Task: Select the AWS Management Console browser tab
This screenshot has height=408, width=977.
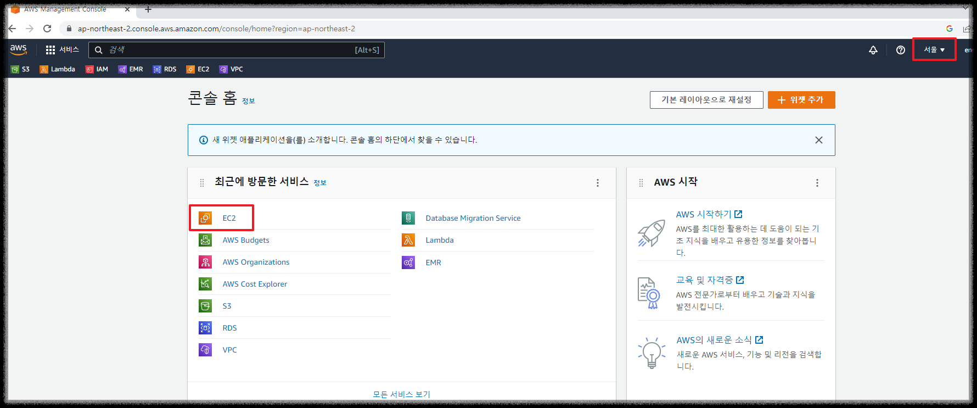Action: pyautogui.click(x=70, y=9)
